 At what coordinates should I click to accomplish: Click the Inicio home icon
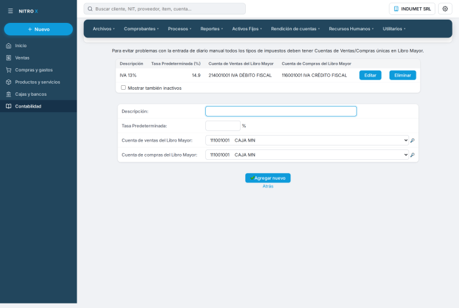(9, 46)
